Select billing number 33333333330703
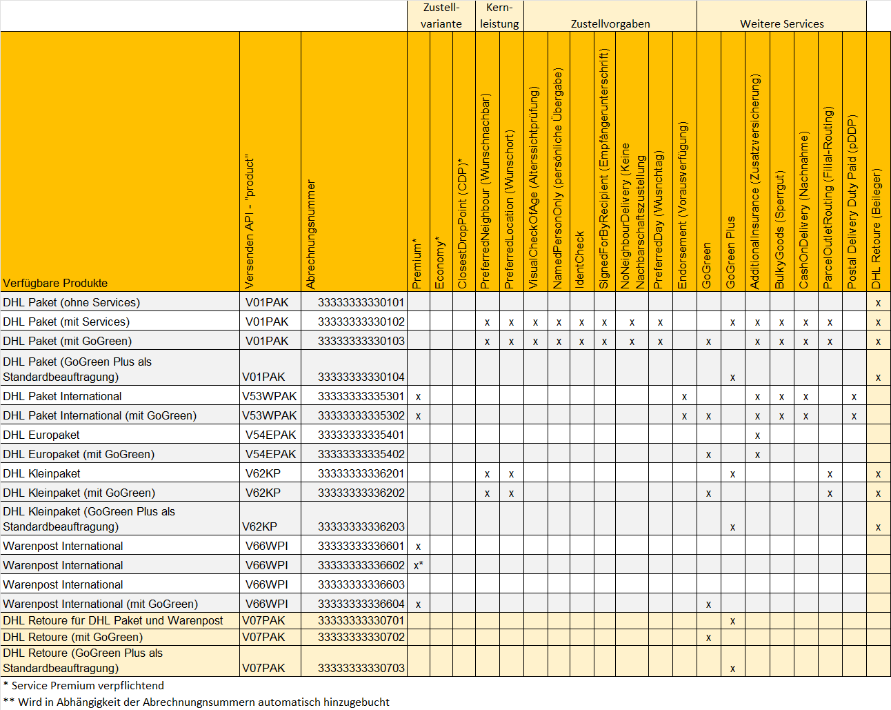 pos(361,668)
